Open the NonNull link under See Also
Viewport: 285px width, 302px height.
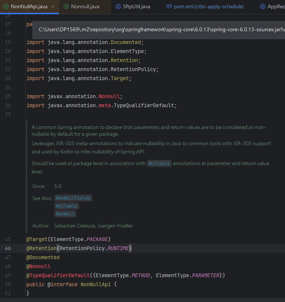point(65,214)
